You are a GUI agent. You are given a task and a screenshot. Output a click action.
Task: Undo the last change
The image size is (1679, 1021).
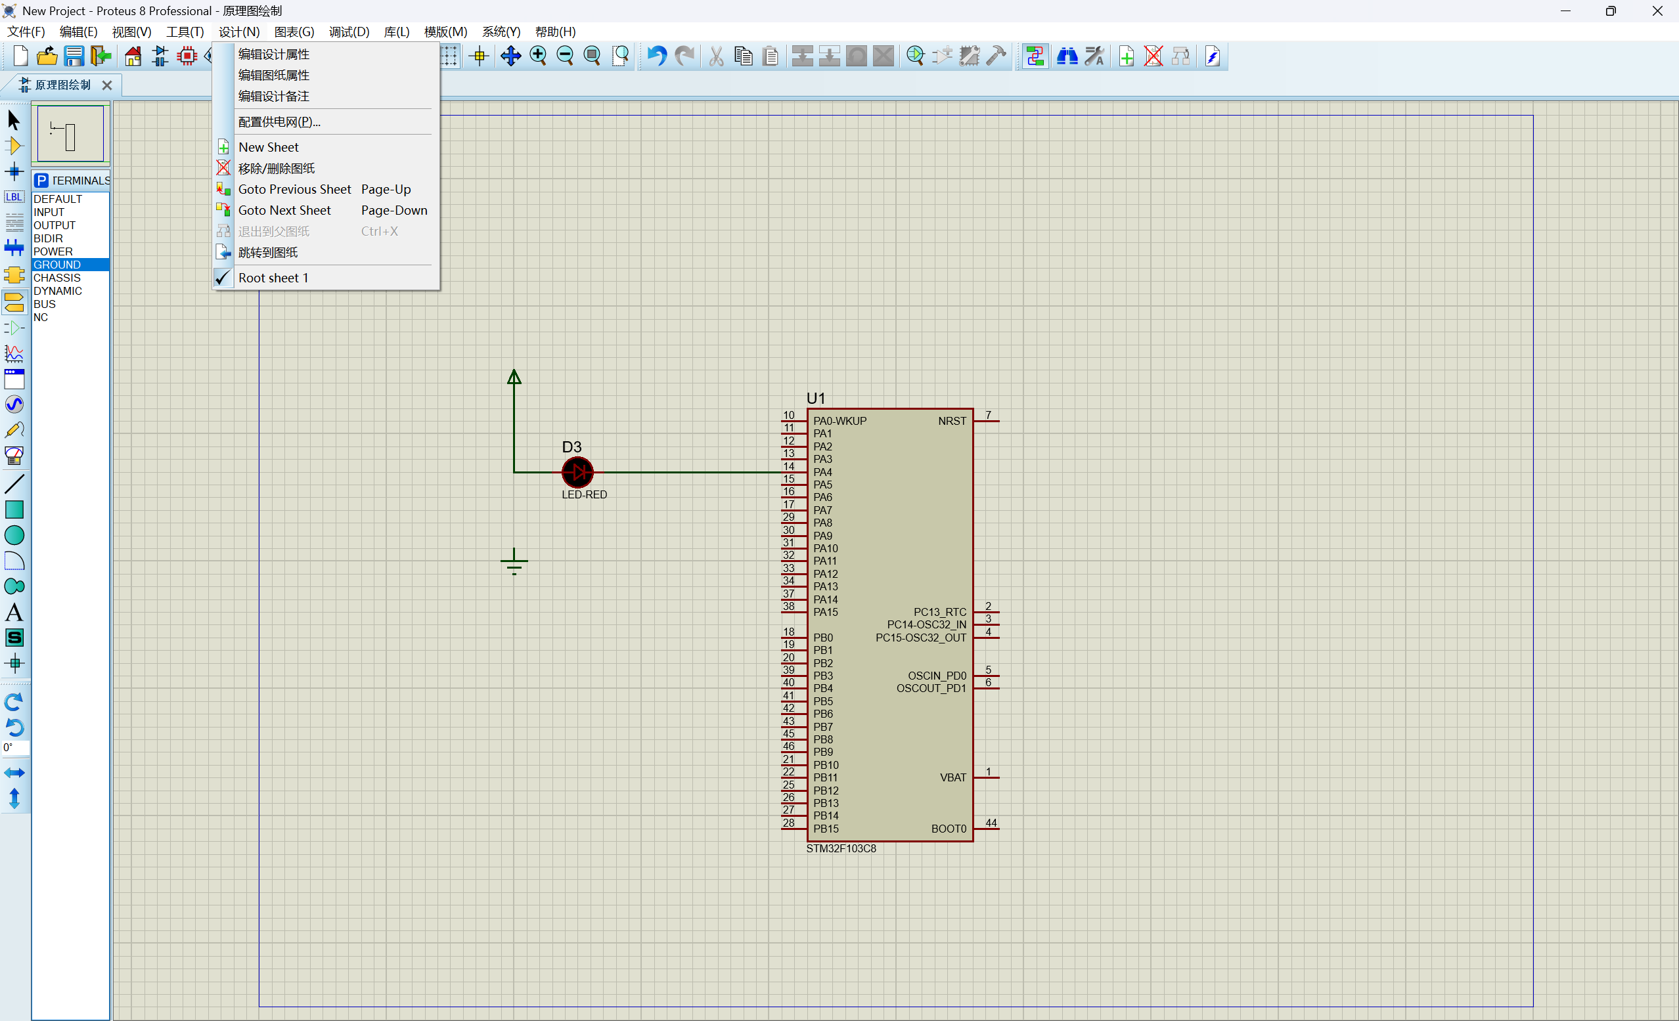(x=657, y=56)
